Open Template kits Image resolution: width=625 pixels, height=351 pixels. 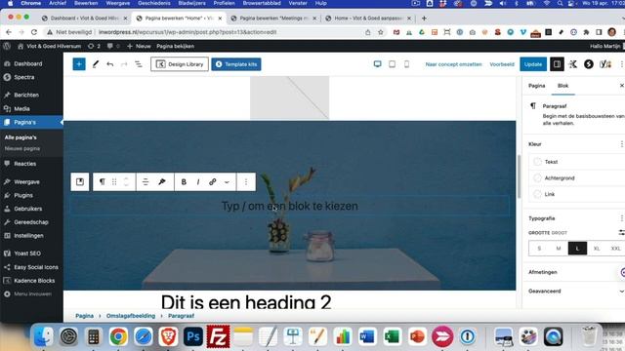236,64
